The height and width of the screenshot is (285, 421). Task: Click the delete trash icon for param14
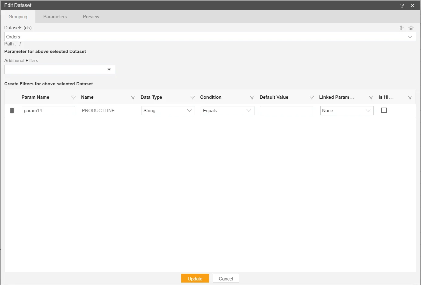click(12, 111)
